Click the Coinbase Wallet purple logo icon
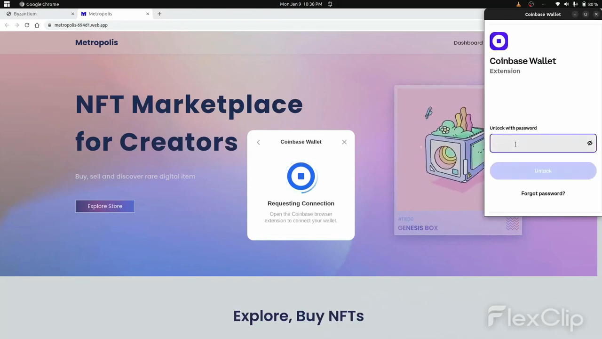 click(499, 41)
